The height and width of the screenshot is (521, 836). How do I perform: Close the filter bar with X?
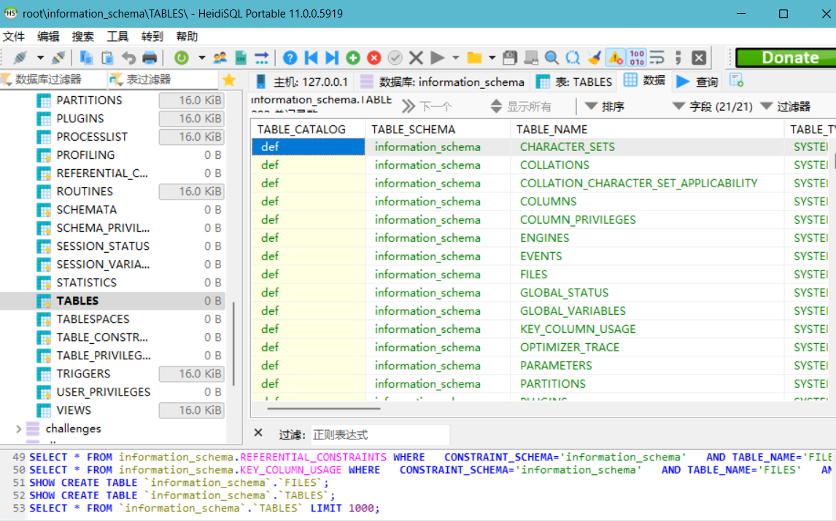258,433
